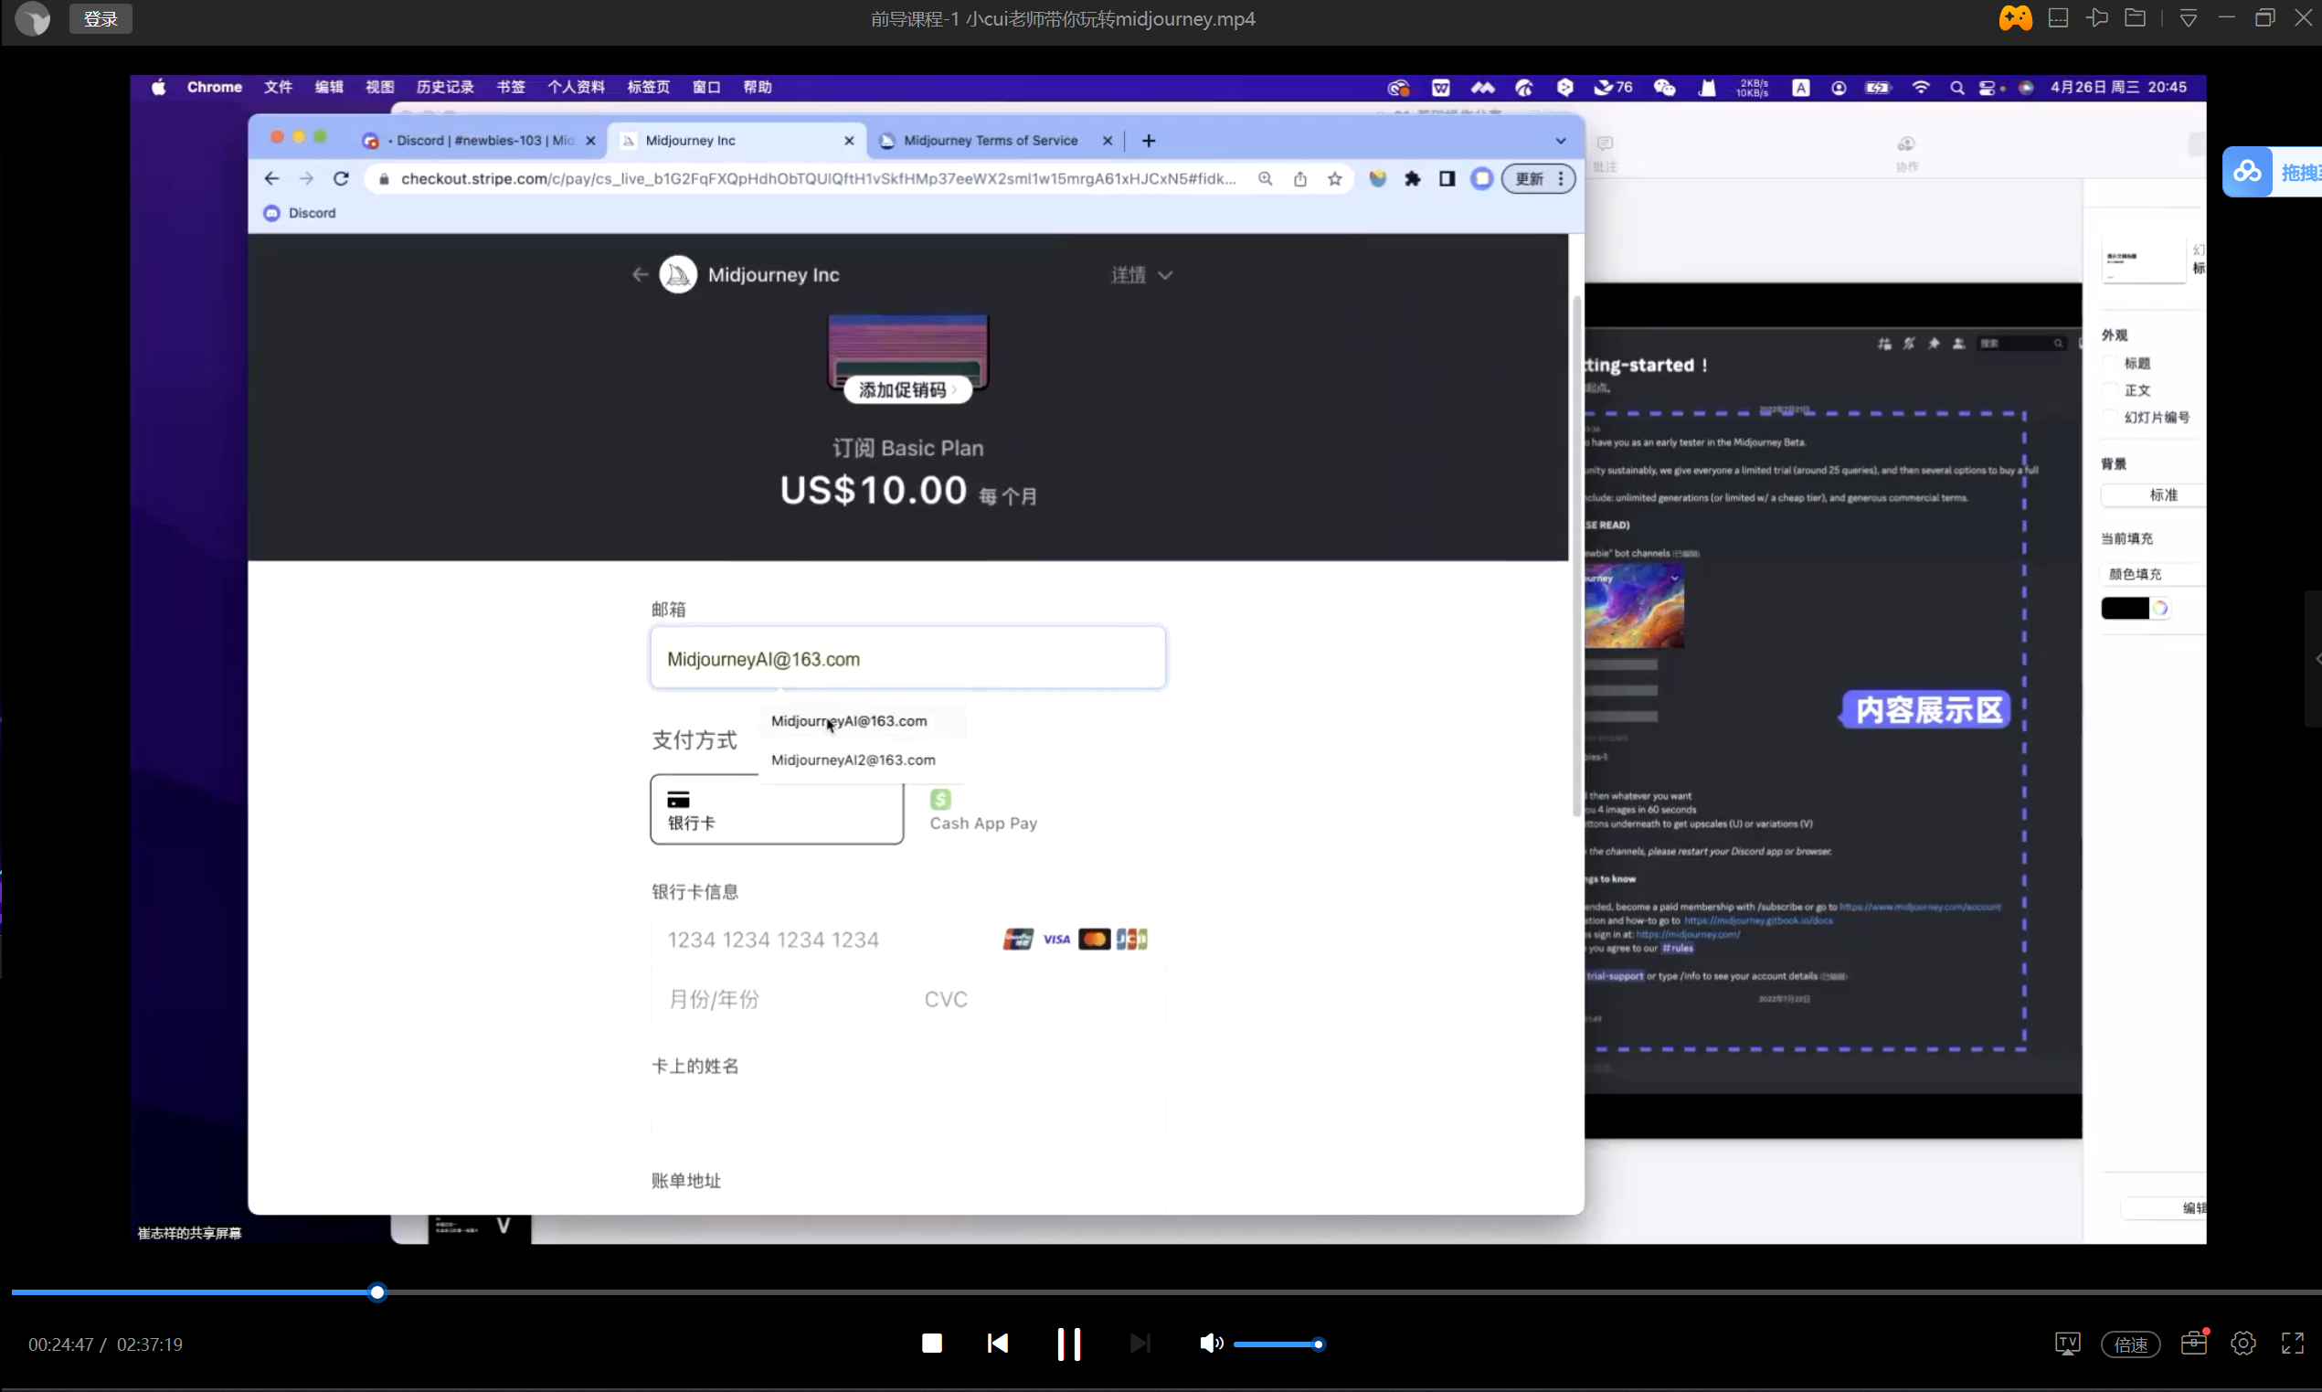
Task: Click the 添加促销码 promo code button
Action: tap(907, 390)
